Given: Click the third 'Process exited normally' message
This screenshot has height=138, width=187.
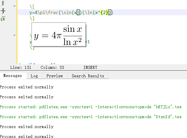Looking at the screenshot, I should [x=27, y=127].
